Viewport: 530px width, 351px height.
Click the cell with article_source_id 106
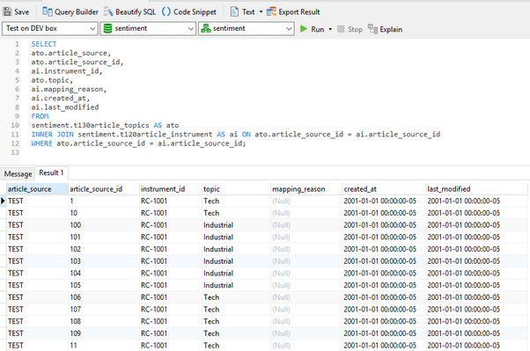(x=104, y=297)
